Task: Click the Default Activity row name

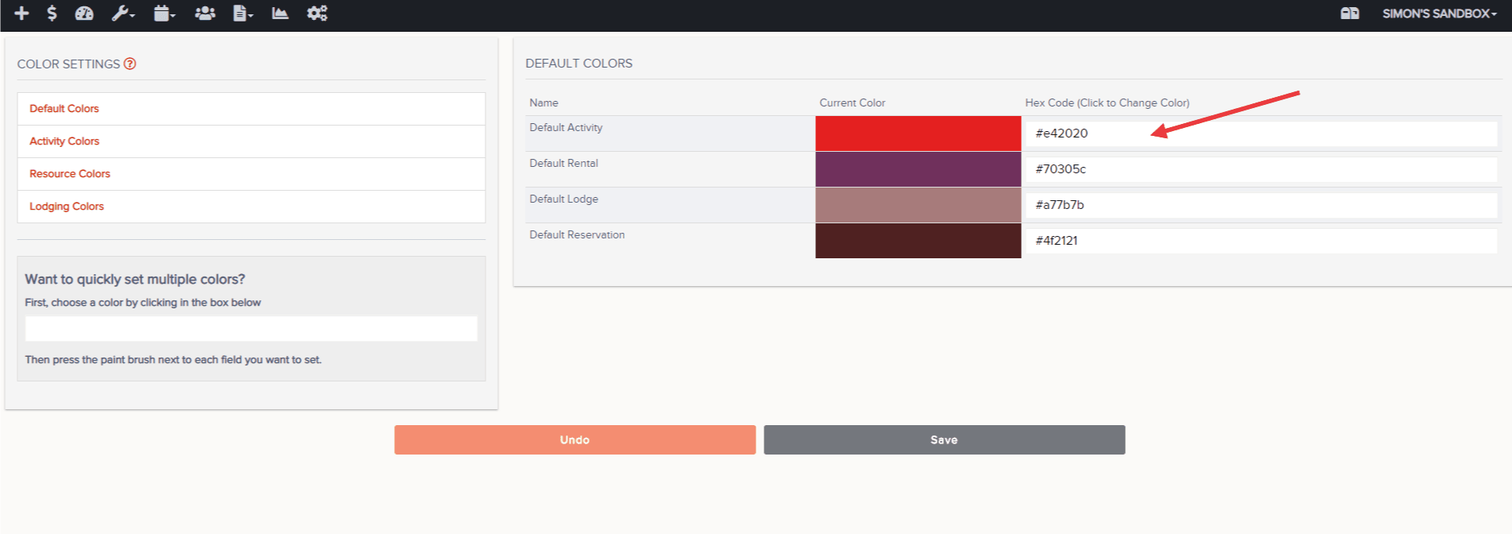Action: pos(566,127)
